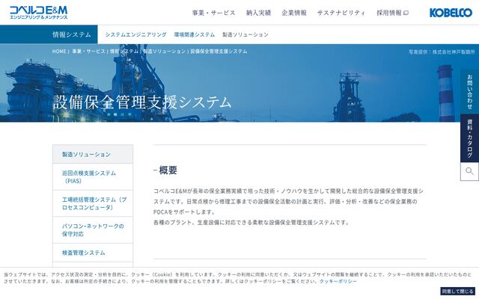Click the コベルコE&M logo
The height and width of the screenshot is (299, 479).
click(38, 13)
